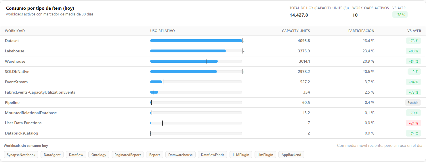The width and height of the screenshot is (426, 162).
Task: Click the LLMPlugin chip
Action: click(x=241, y=155)
